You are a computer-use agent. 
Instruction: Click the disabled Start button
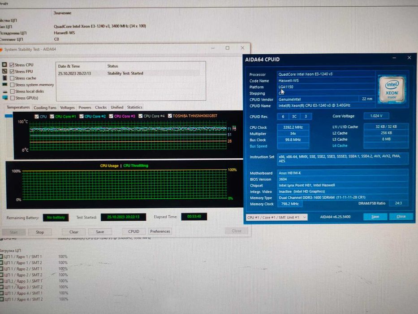pos(13,232)
